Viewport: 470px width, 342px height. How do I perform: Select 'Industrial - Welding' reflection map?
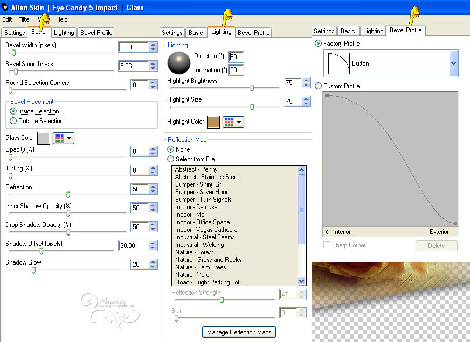pos(199,245)
